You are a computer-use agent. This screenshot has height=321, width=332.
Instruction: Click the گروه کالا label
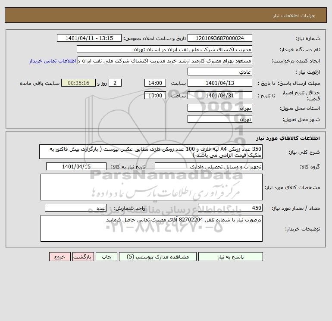point(310,167)
